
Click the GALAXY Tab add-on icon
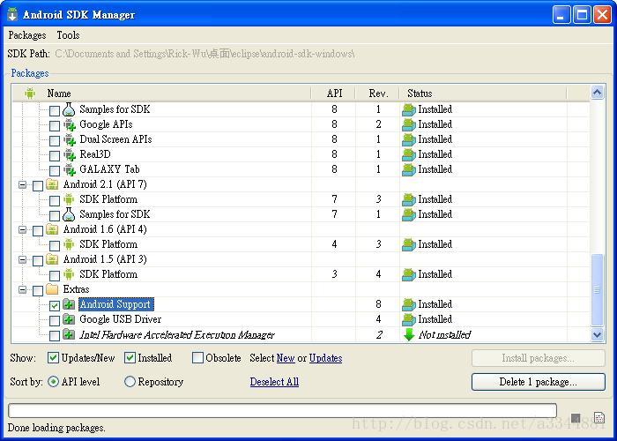click(70, 169)
